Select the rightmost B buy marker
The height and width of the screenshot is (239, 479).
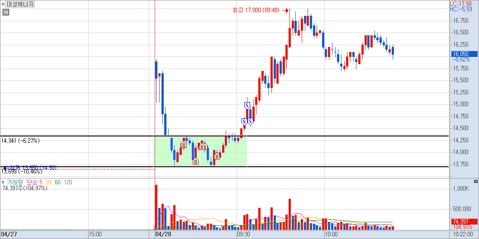point(217,156)
